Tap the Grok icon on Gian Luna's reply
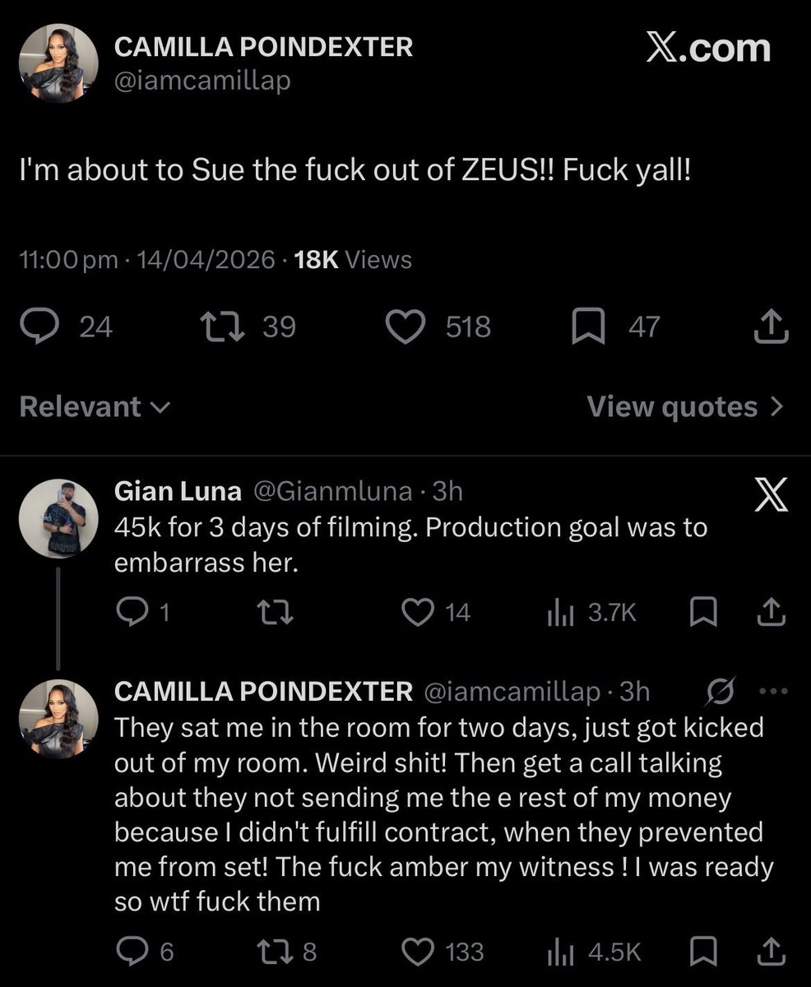 (x=770, y=499)
